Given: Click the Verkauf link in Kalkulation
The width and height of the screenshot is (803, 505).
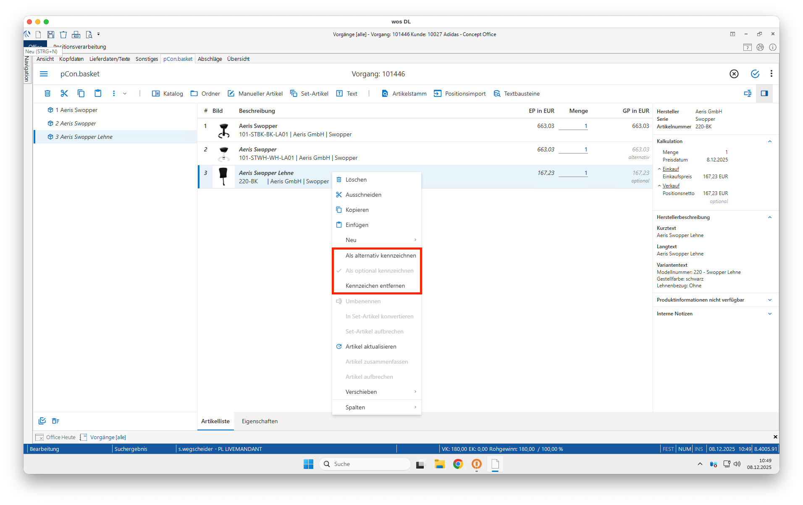Looking at the screenshot, I should 671,186.
